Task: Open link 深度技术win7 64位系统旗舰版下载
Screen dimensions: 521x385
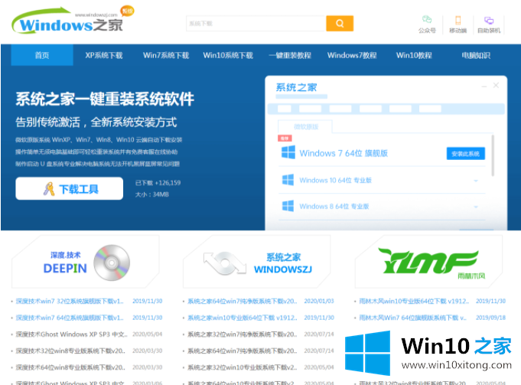Action: point(70,318)
